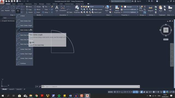The width and height of the screenshot is (175, 98).
Task: Expand the Annotation panel
Action: click(64, 15)
